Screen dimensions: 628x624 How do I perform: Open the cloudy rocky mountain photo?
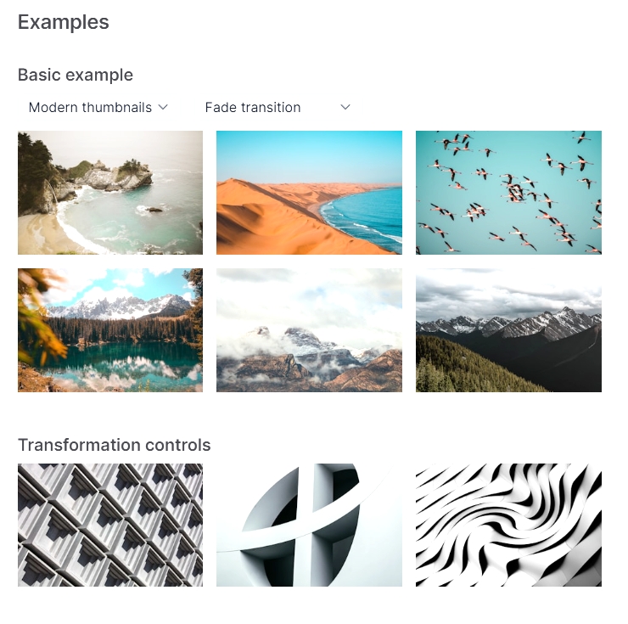click(x=309, y=330)
